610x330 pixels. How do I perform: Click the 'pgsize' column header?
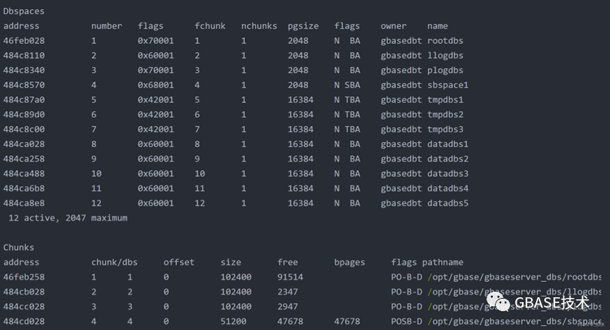point(303,26)
